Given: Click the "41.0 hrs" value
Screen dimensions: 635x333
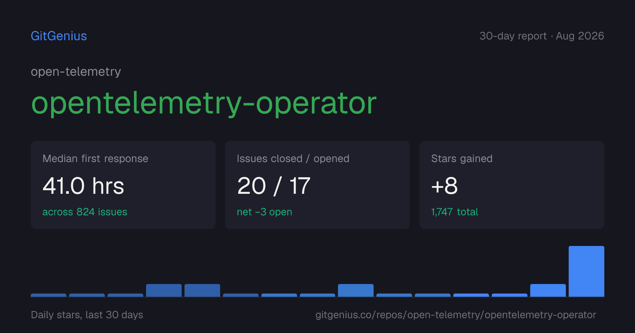Looking at the screenshot, I should coord(83,186).
